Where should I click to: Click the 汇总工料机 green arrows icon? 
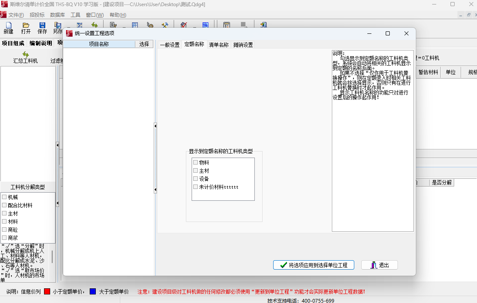click(26, 55)
